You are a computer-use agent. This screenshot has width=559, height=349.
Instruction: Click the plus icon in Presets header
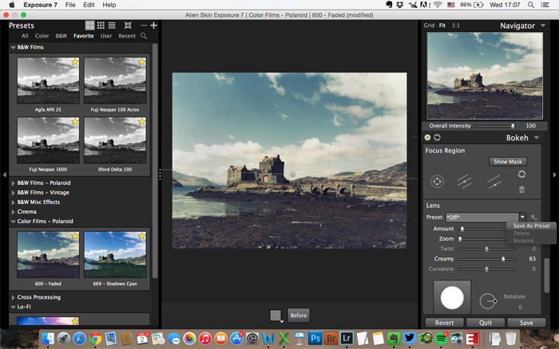coord(153,25)
